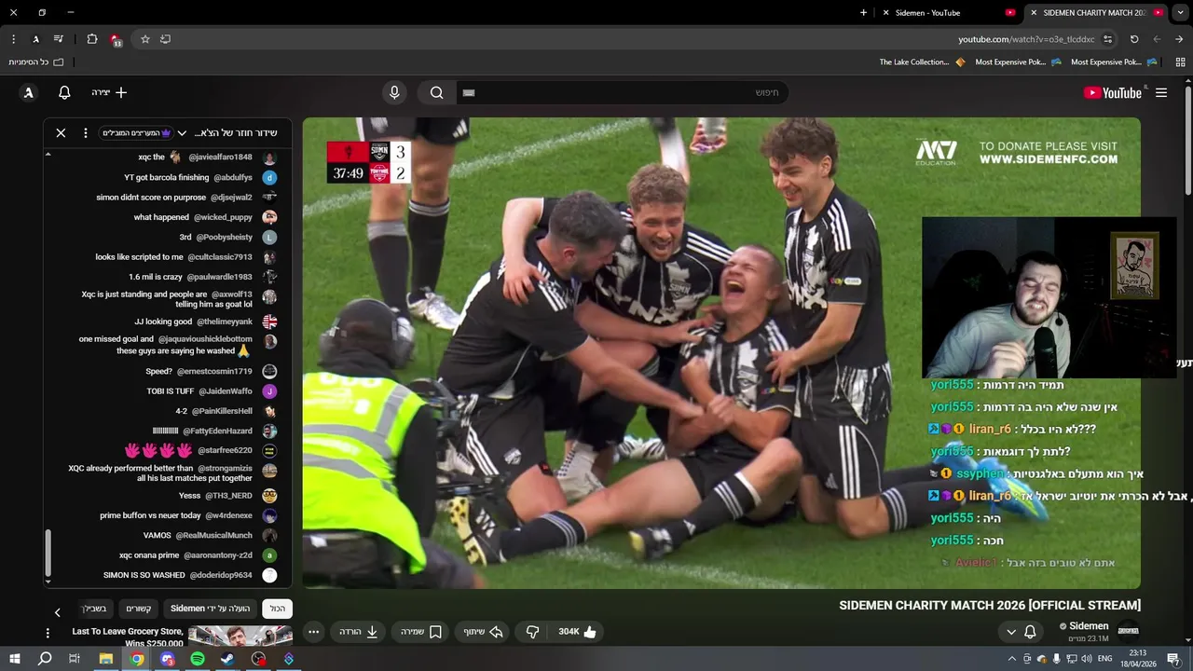This screenshot has width=1193, height=671.
Task: Open the Chrome three-dot menu
Action: (x=13, y=39)
